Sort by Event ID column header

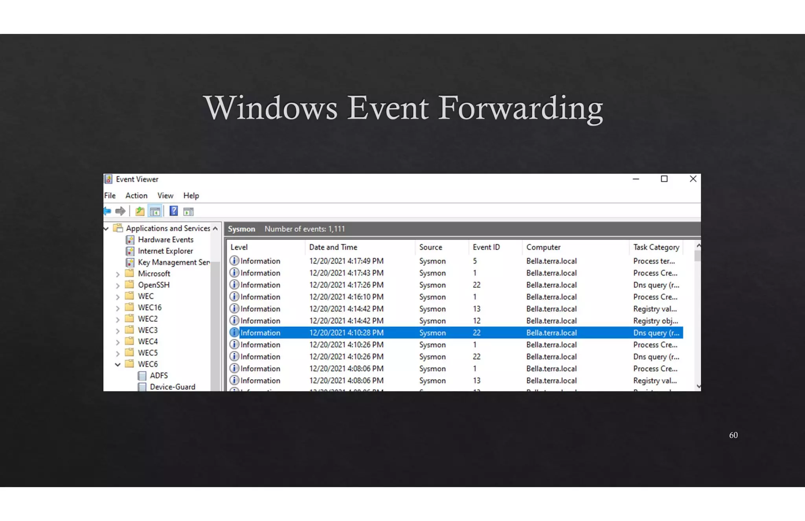[486, 247]
